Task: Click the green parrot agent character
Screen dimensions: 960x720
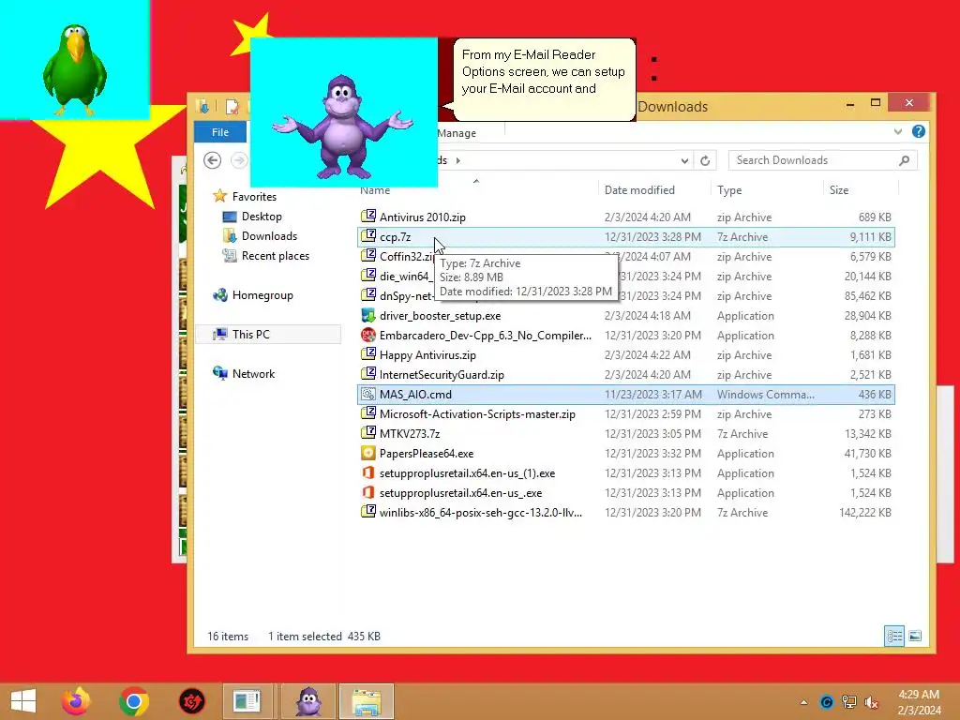Action: tap(75, 69)
